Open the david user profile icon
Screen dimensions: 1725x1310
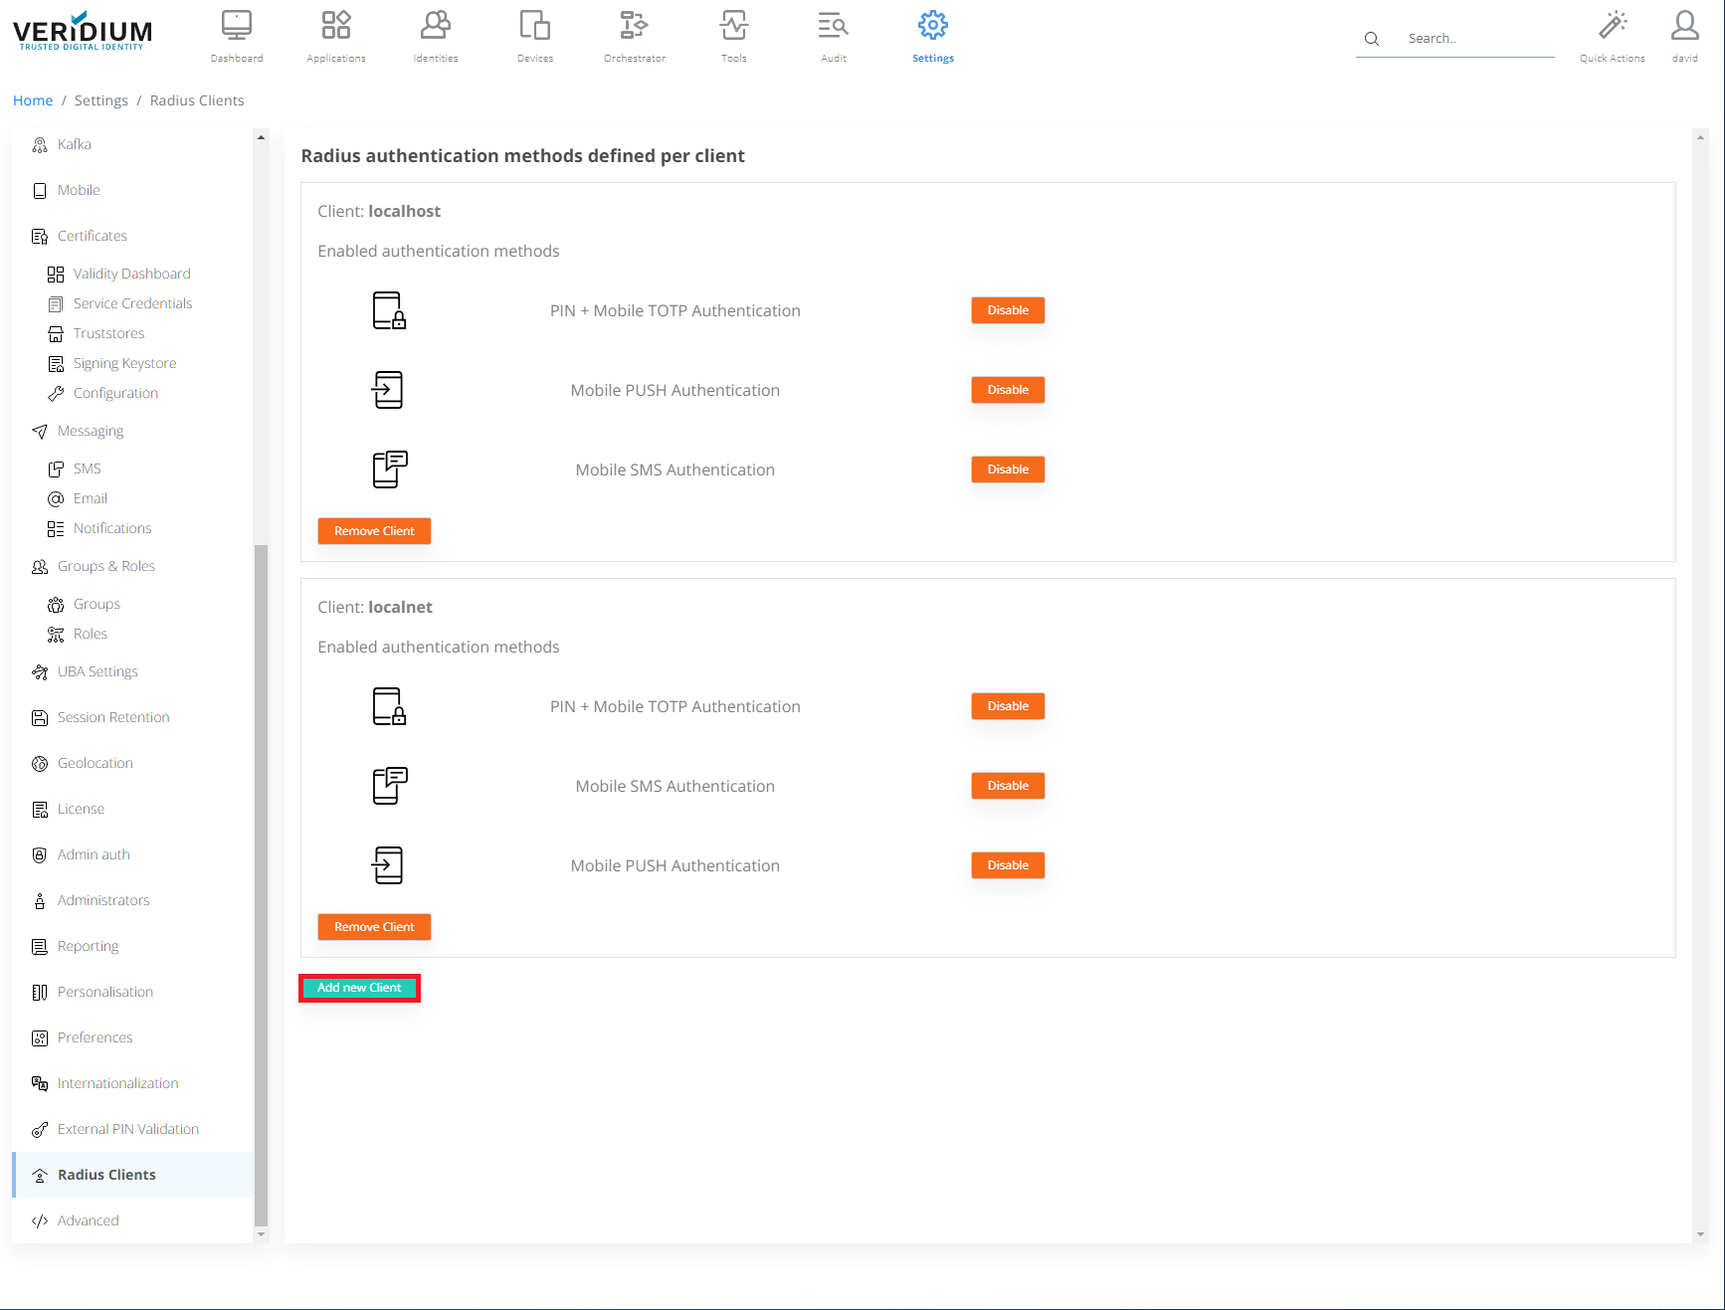1684,26
